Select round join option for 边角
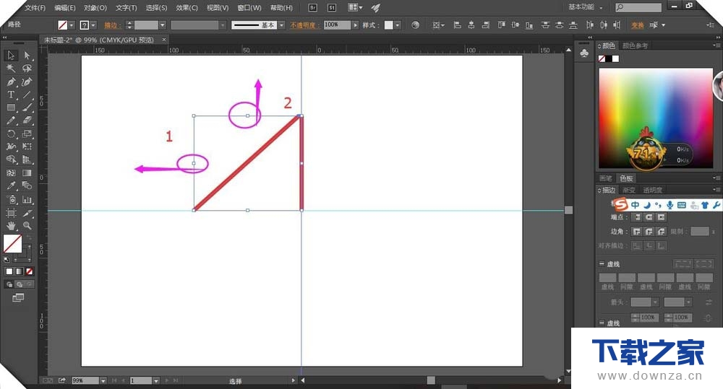The image size is (723, 389). pos(649,231)
